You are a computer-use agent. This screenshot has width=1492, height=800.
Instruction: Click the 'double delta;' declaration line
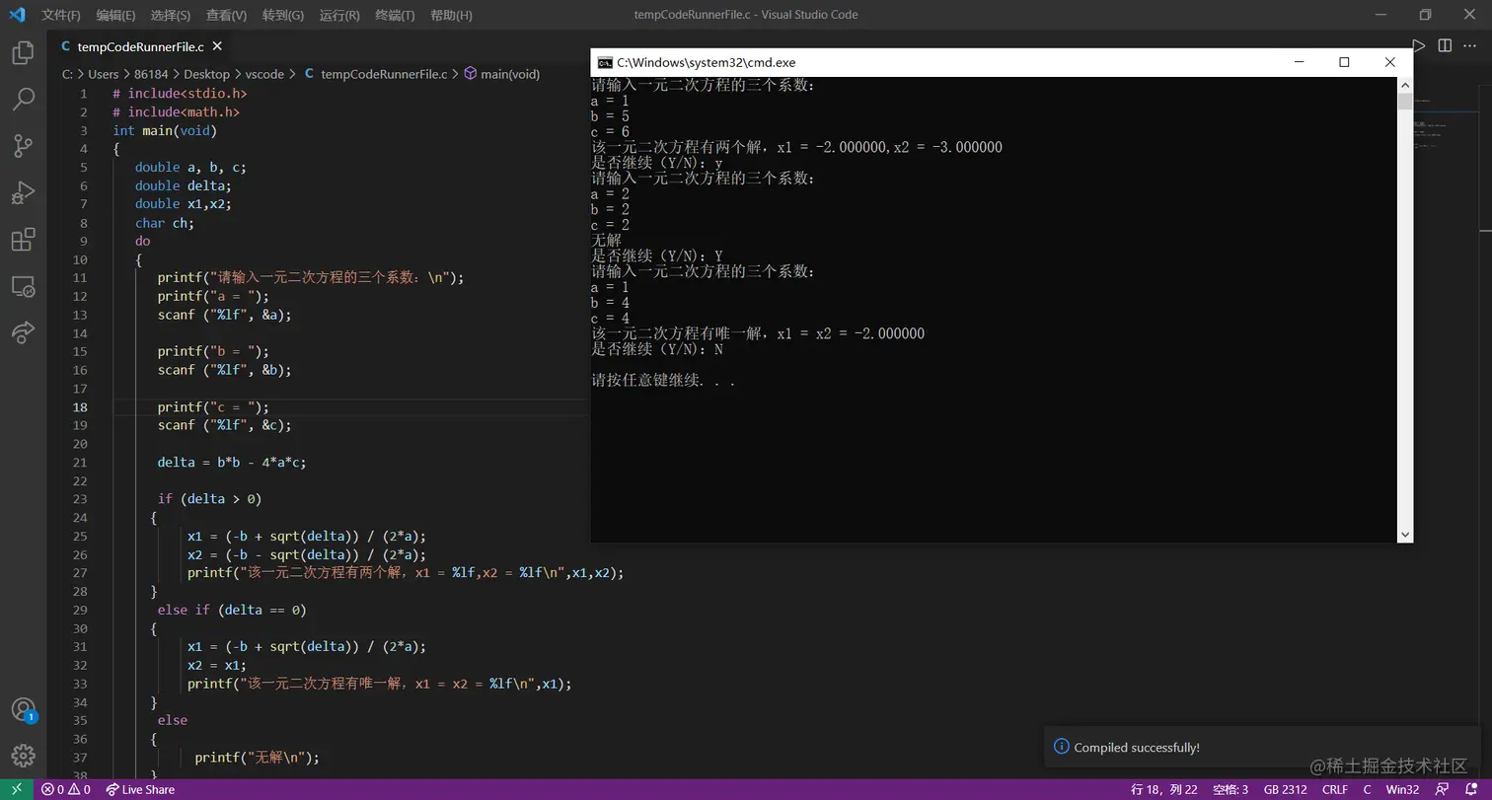pos(184,185)
